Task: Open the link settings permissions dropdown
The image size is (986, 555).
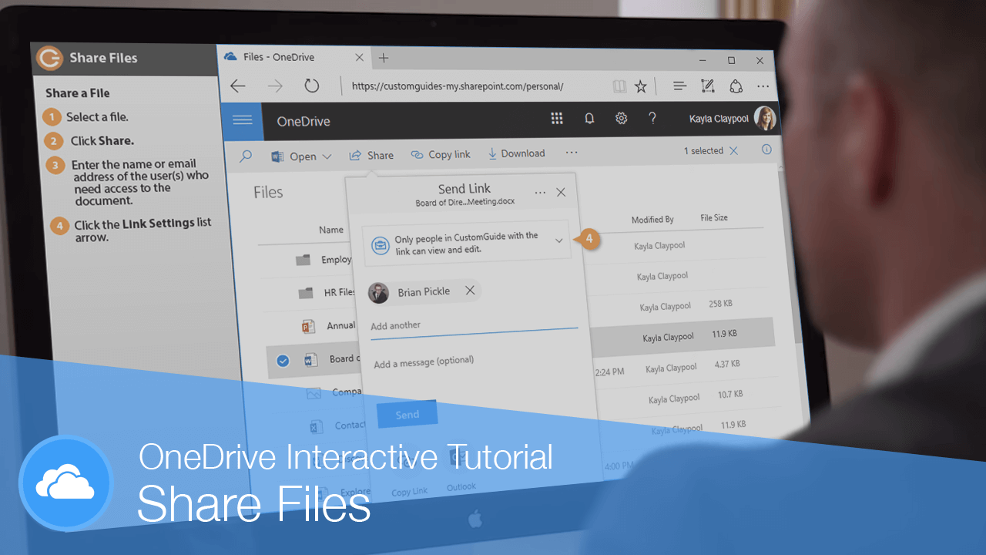Action: pyautogui.click(x=560, y=241)
